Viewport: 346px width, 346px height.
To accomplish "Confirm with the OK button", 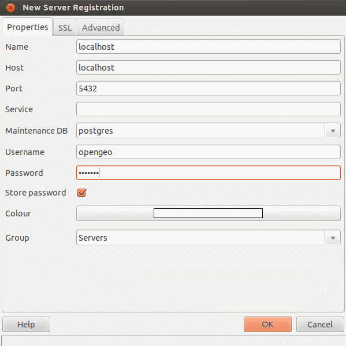I will (267, 325).
